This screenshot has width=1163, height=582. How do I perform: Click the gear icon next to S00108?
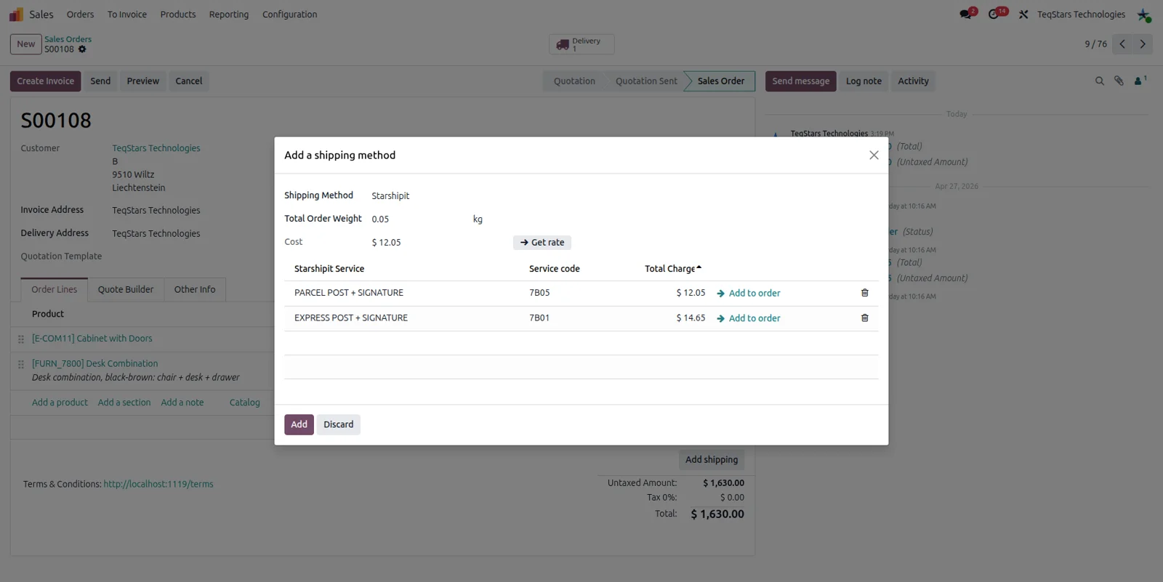click(82, 49)
